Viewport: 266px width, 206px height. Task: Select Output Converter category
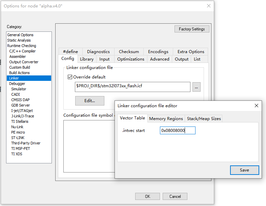24,62
